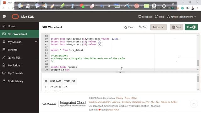Click the green rectangle swatch in annotation toolbar
Viewport: 201px width, 113px height.
tap(147, 6)
